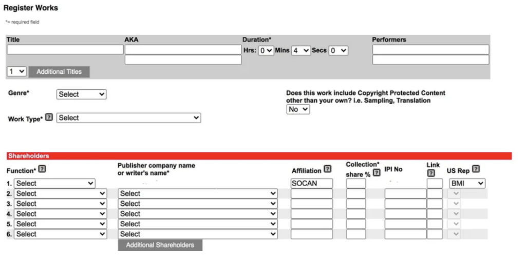
Task: Click the help icon under Link
Action: 431,173
